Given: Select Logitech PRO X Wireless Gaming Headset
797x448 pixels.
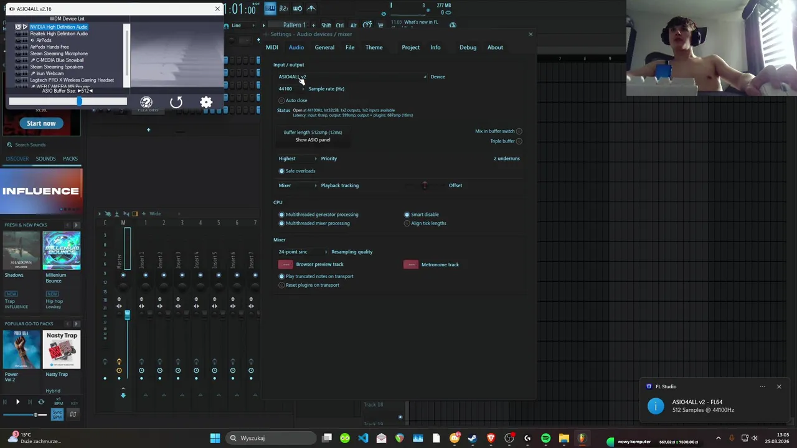Looking at the screenshot, I should coord(72,80).
